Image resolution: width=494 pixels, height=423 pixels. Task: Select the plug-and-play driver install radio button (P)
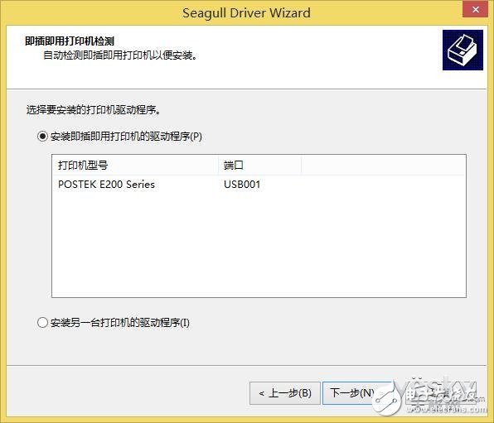tap(42, 137)
